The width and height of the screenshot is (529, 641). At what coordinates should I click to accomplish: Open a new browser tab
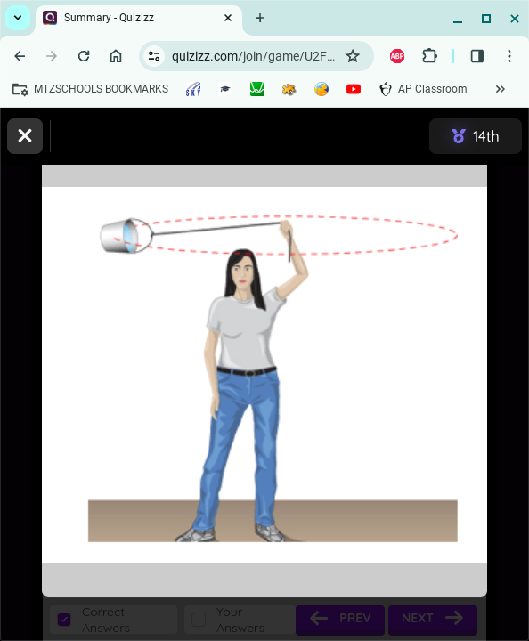[259, 18]
